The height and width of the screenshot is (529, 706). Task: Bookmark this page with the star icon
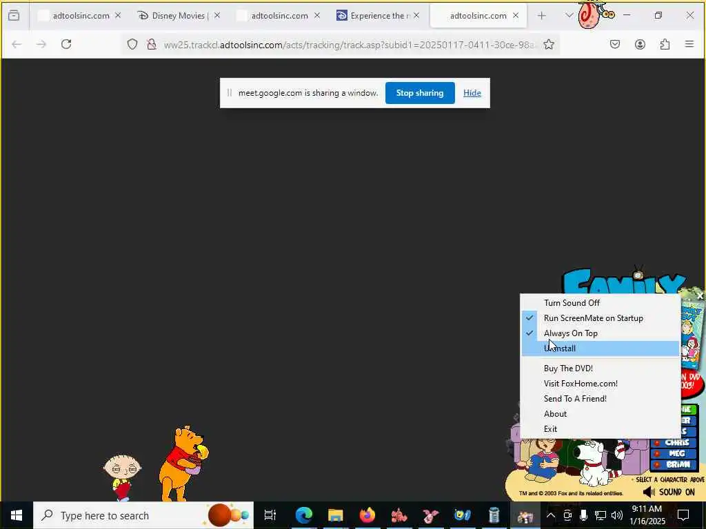pos(548,44)
